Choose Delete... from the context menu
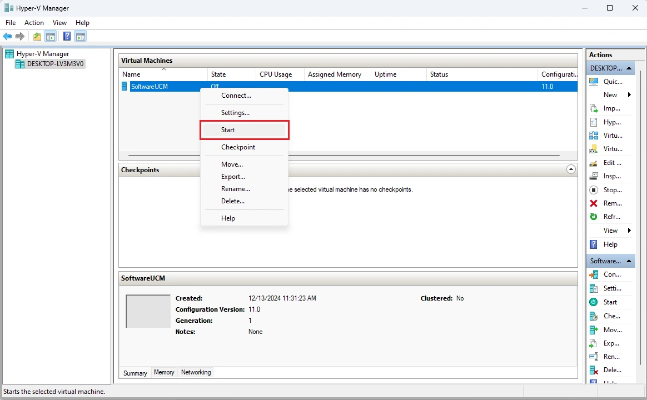 (x=244, y=201)
